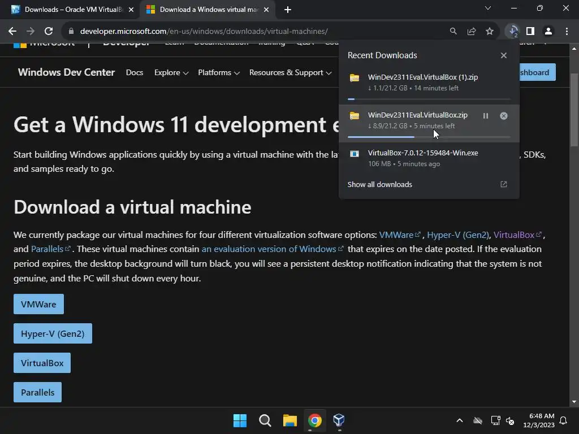The image size is (579, 434).
Task: Expand the Platforms dropdown
Action: point(219,73)
